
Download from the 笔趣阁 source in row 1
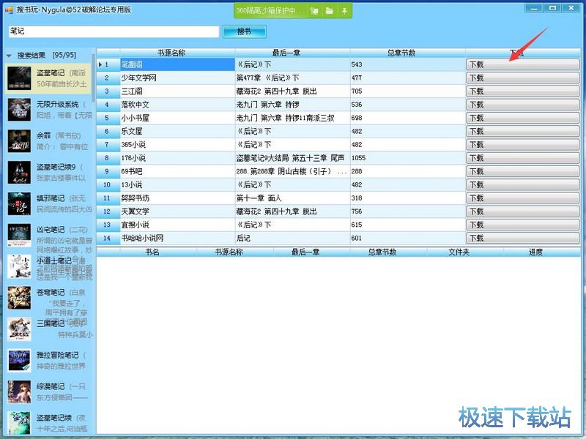[x=522, y=64]
